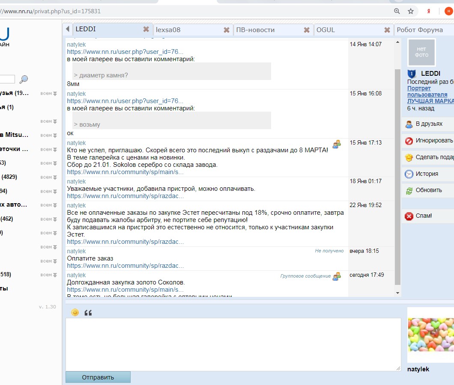Image resolution: width=454 pixels, height=385 pixels.
Task: Click the quoted text > диаметр камня?
Action: (101, 75)
